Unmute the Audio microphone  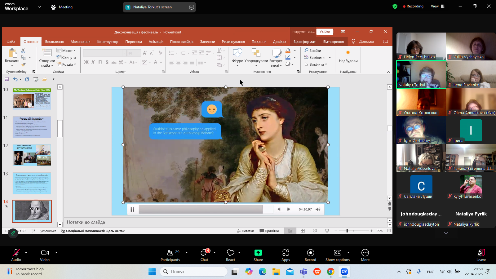pos(16,253)
